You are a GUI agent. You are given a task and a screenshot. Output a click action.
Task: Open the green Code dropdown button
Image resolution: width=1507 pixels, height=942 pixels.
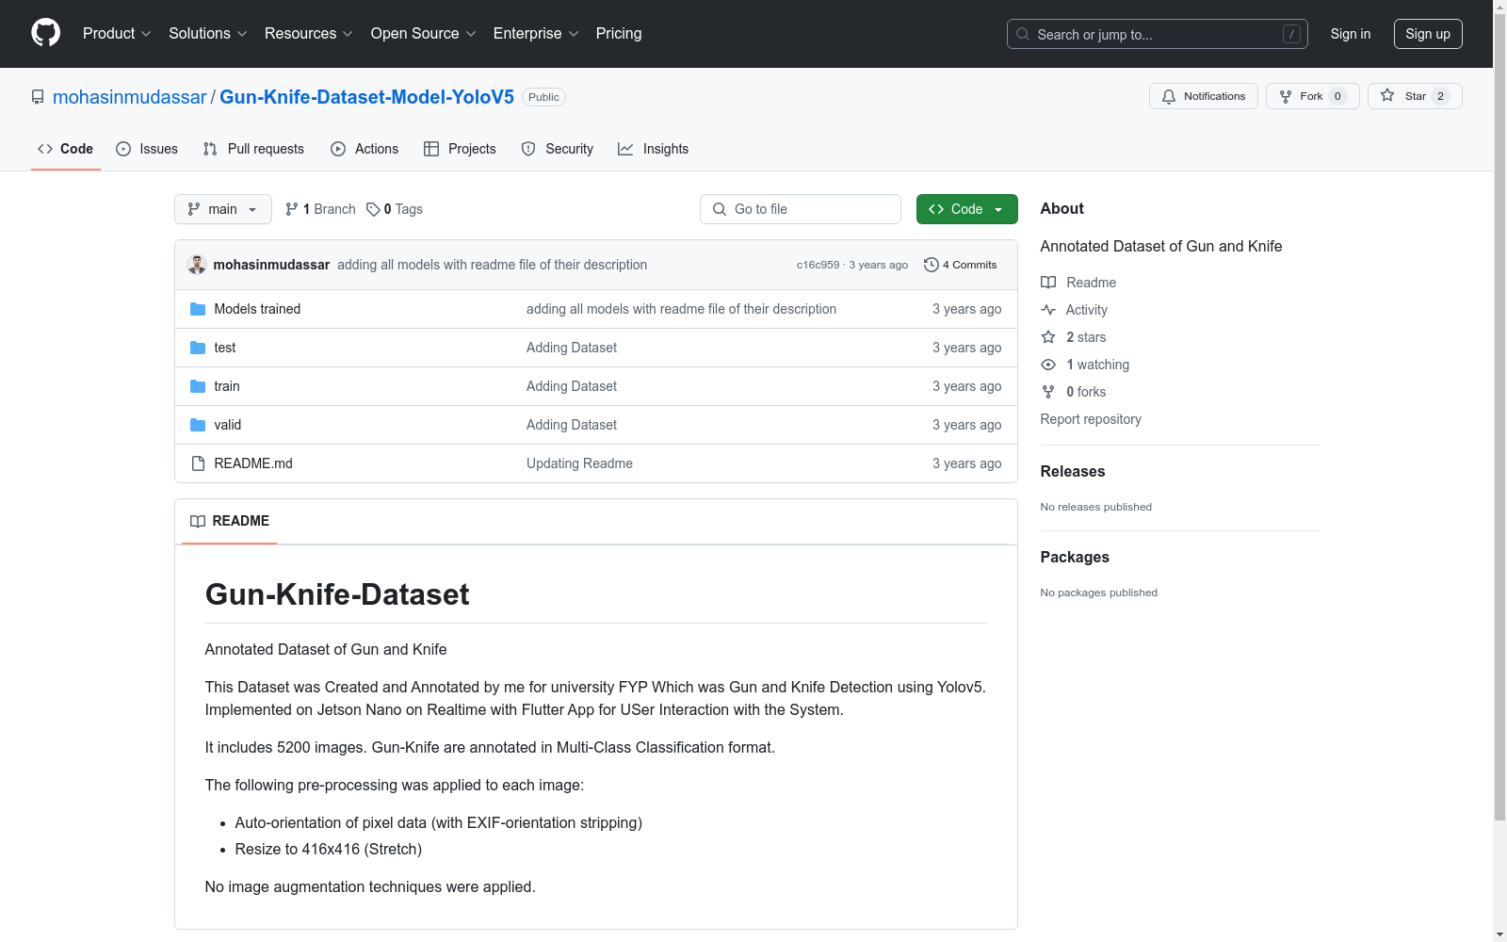tap(966, 209)
